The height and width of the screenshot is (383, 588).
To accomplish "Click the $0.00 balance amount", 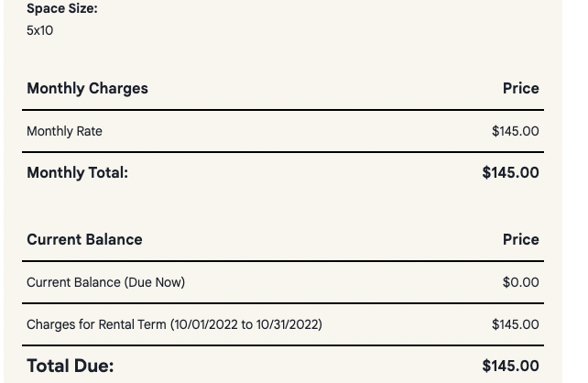I will (x=520, y=282).
